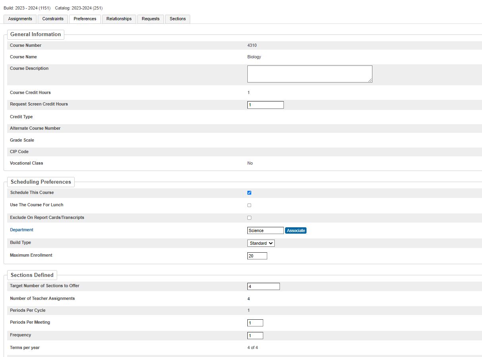This screenshot has height=357, width=482.
Task: Check Exclude On Report Cards/Transcripts
Action: pos(249,218)
